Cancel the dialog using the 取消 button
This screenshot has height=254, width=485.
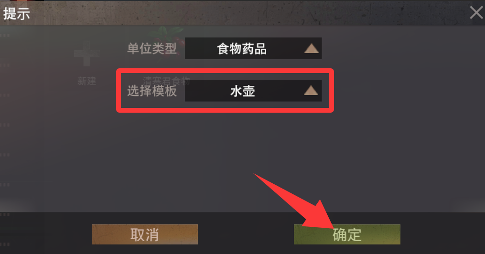(145, 234)
